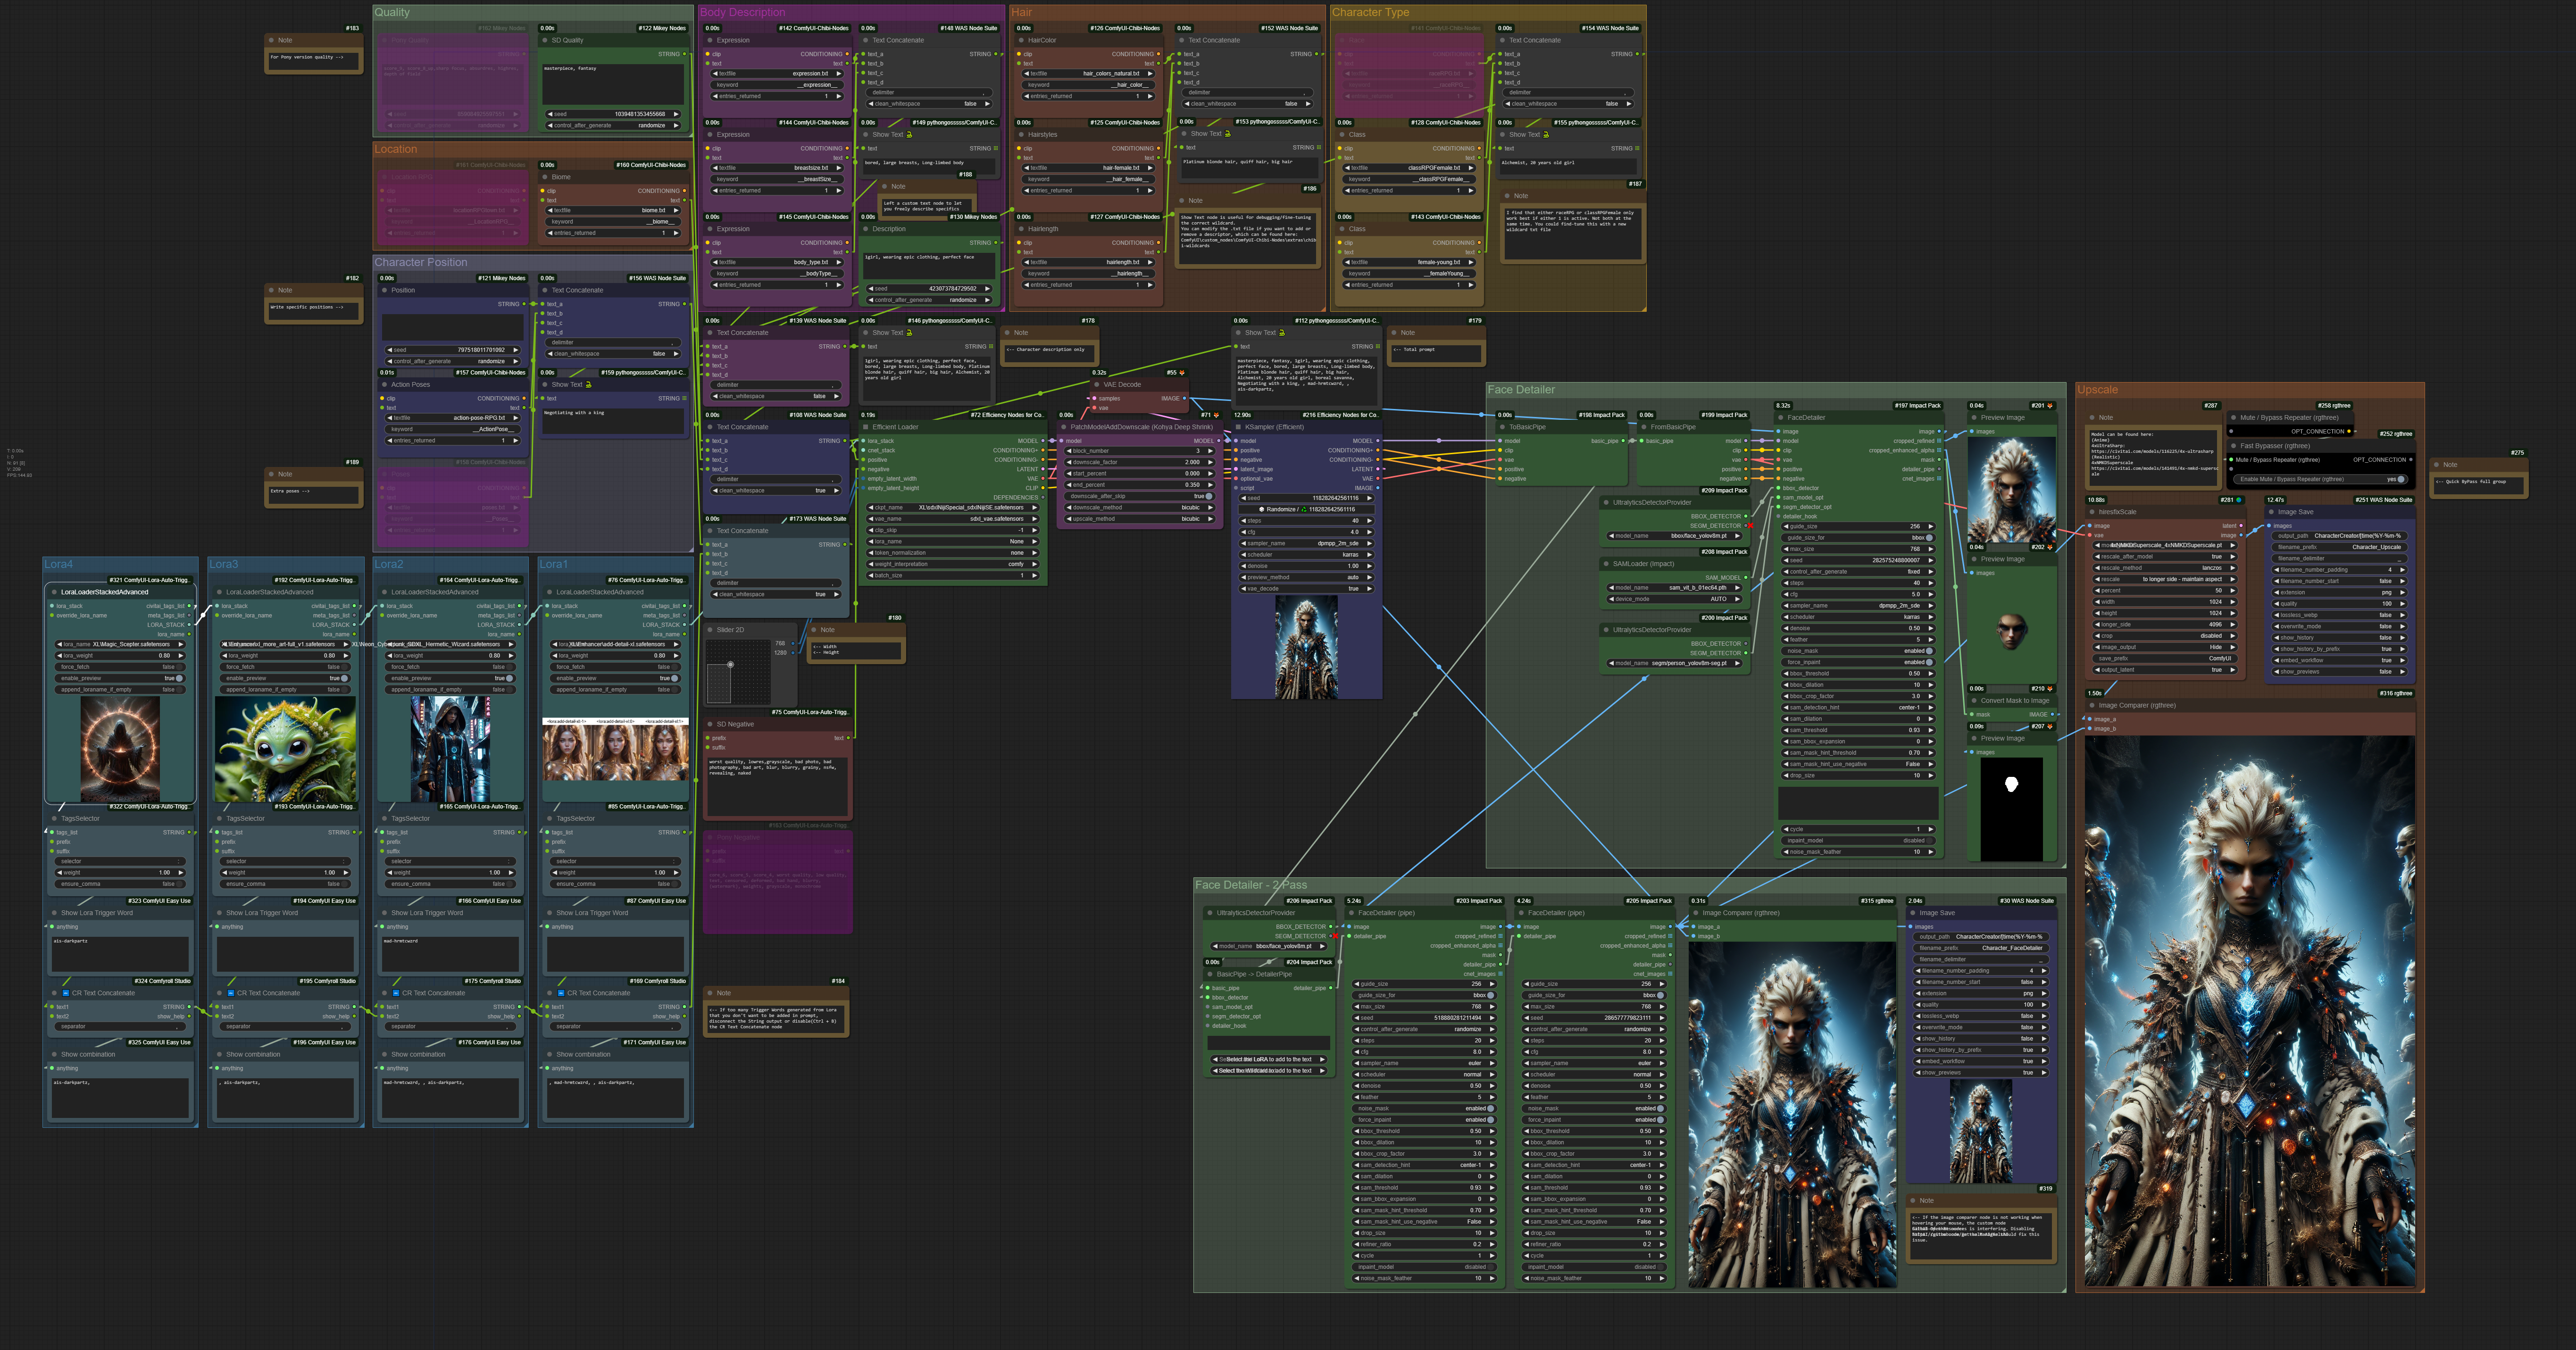Screen dimensions: 2576x1350
Task: Click Randomize seed dice button in KSampler
Action: (x=1261, y=509)
